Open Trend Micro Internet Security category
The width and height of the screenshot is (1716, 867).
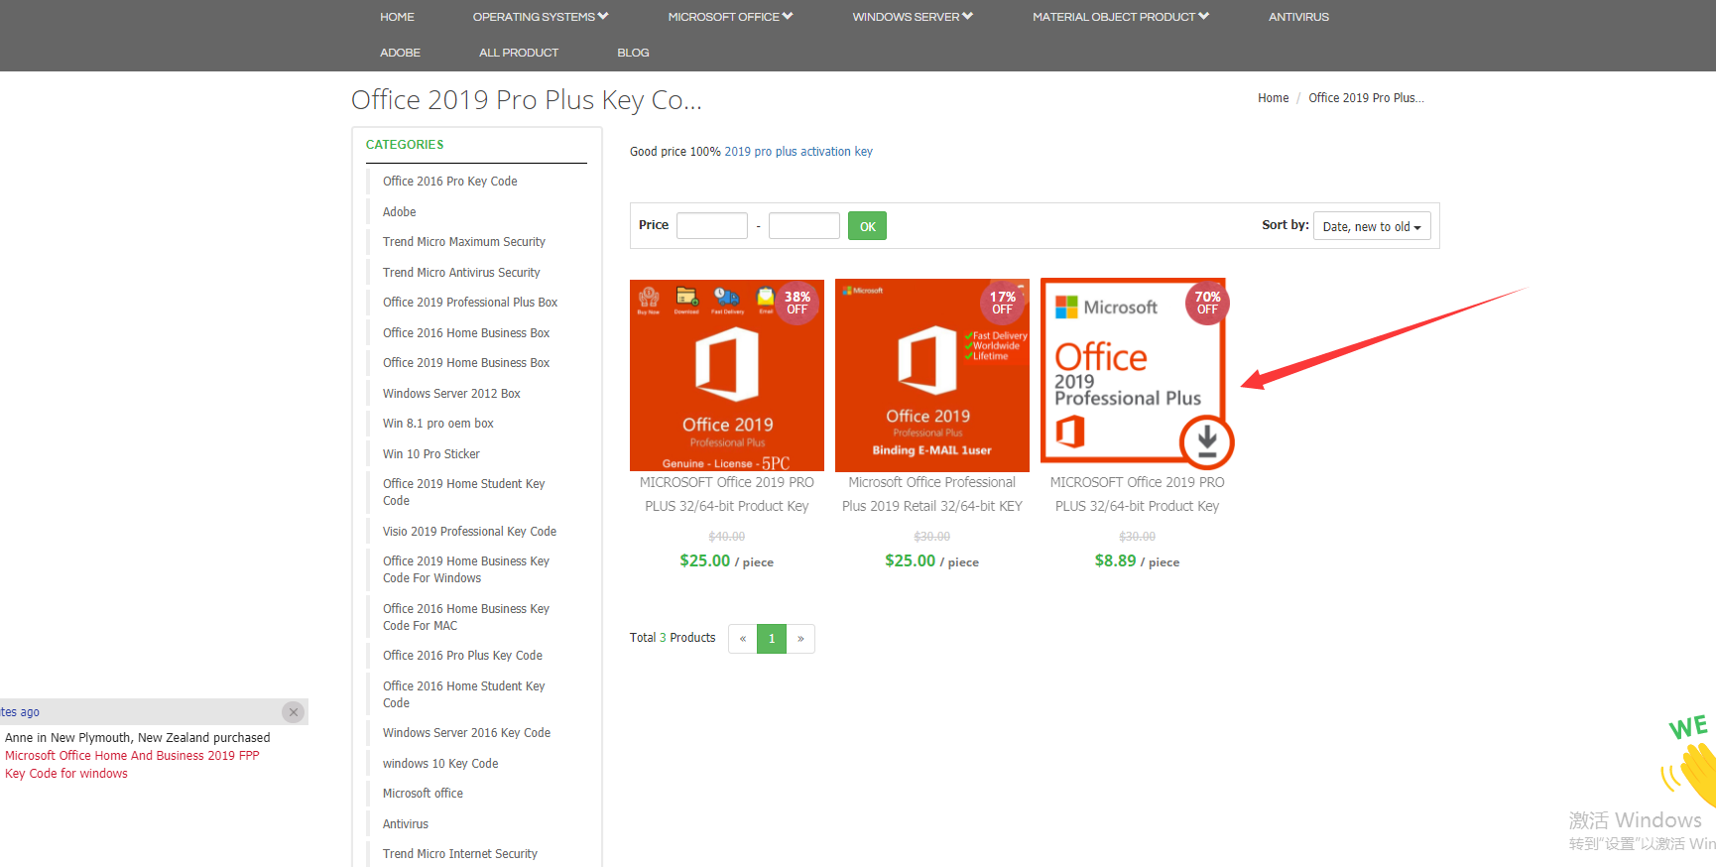coord(460,854)
